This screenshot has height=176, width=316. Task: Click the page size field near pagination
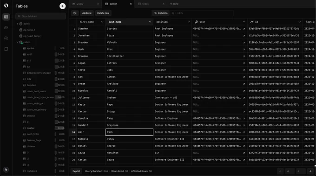(x=290, y=171)
